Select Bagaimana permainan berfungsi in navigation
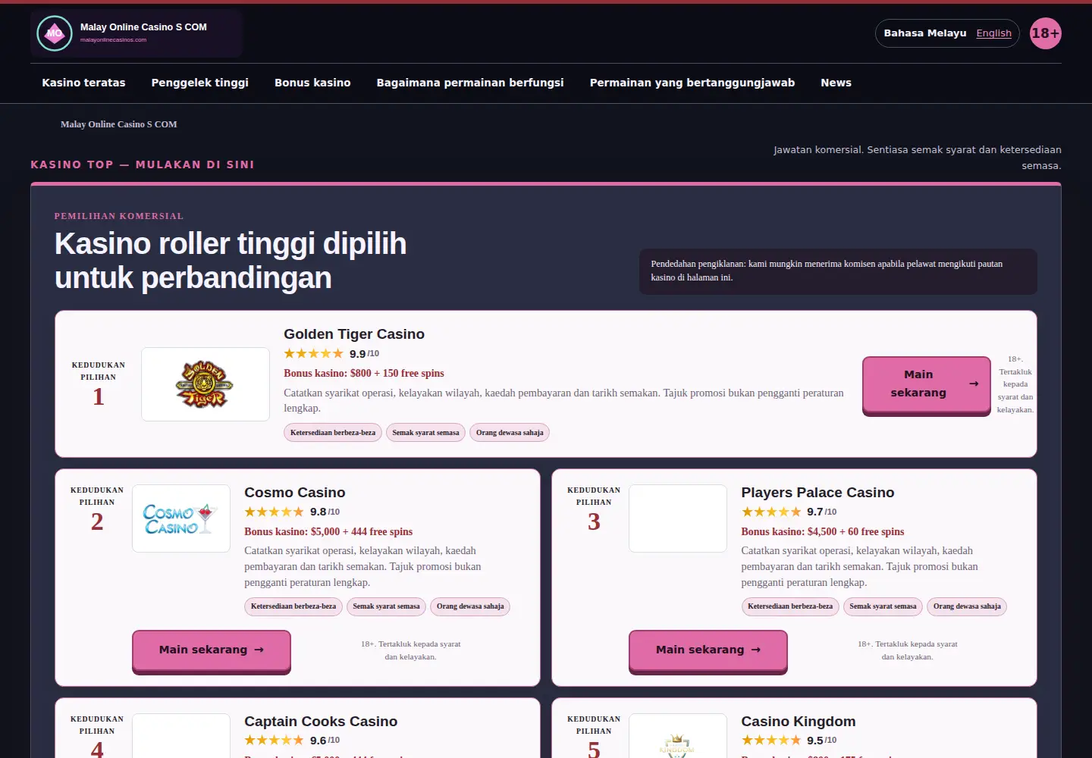This screenshot has width=1092, height=758. [470, 83]
